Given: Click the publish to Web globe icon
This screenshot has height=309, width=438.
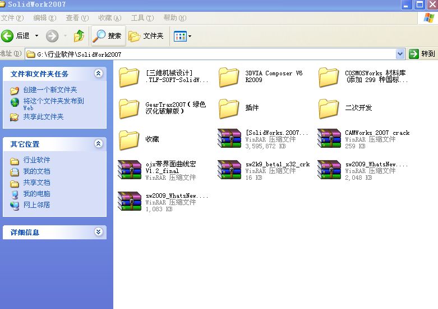Looking at the screenshot, I should (14, 102).
